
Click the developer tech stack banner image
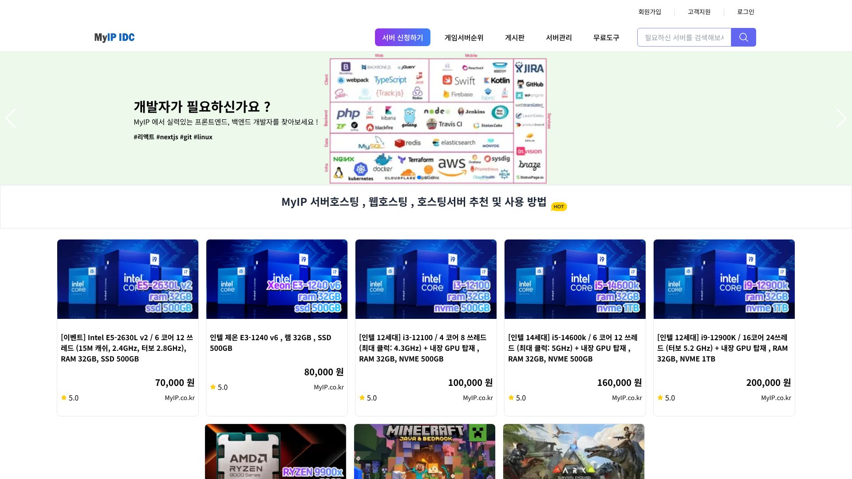tap(437, 118)
